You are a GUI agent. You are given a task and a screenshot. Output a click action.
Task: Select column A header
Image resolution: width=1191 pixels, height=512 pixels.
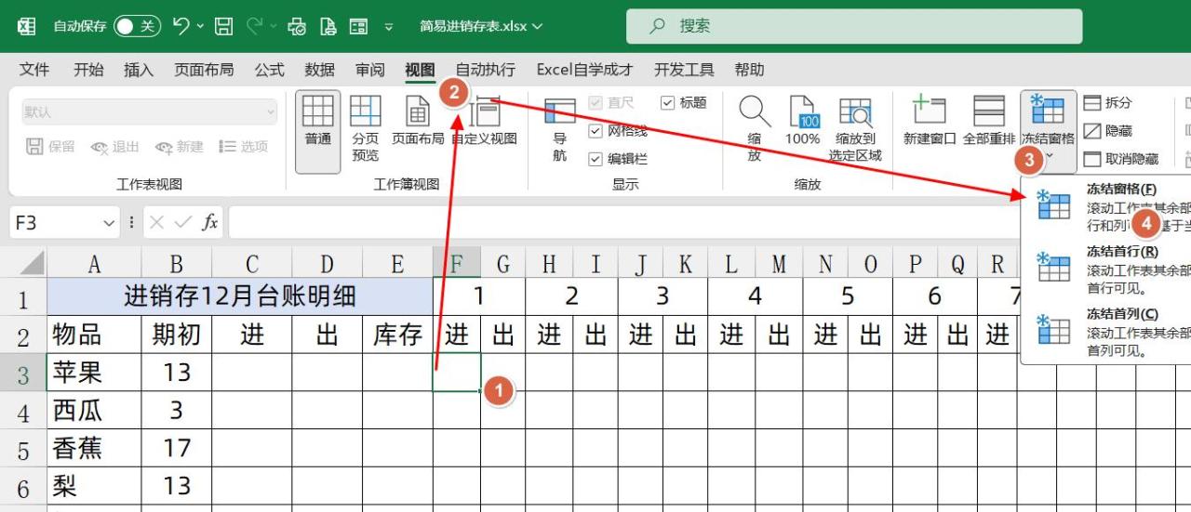click(94, 264)
